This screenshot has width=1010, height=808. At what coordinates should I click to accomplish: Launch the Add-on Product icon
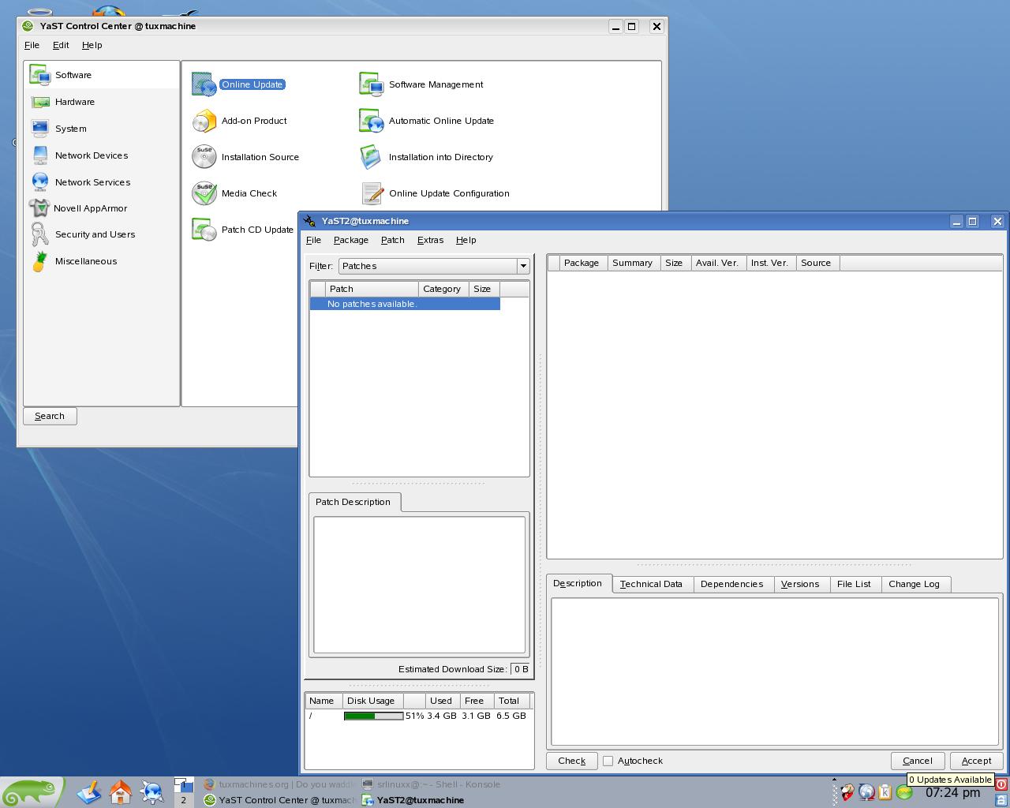point(204,121)
